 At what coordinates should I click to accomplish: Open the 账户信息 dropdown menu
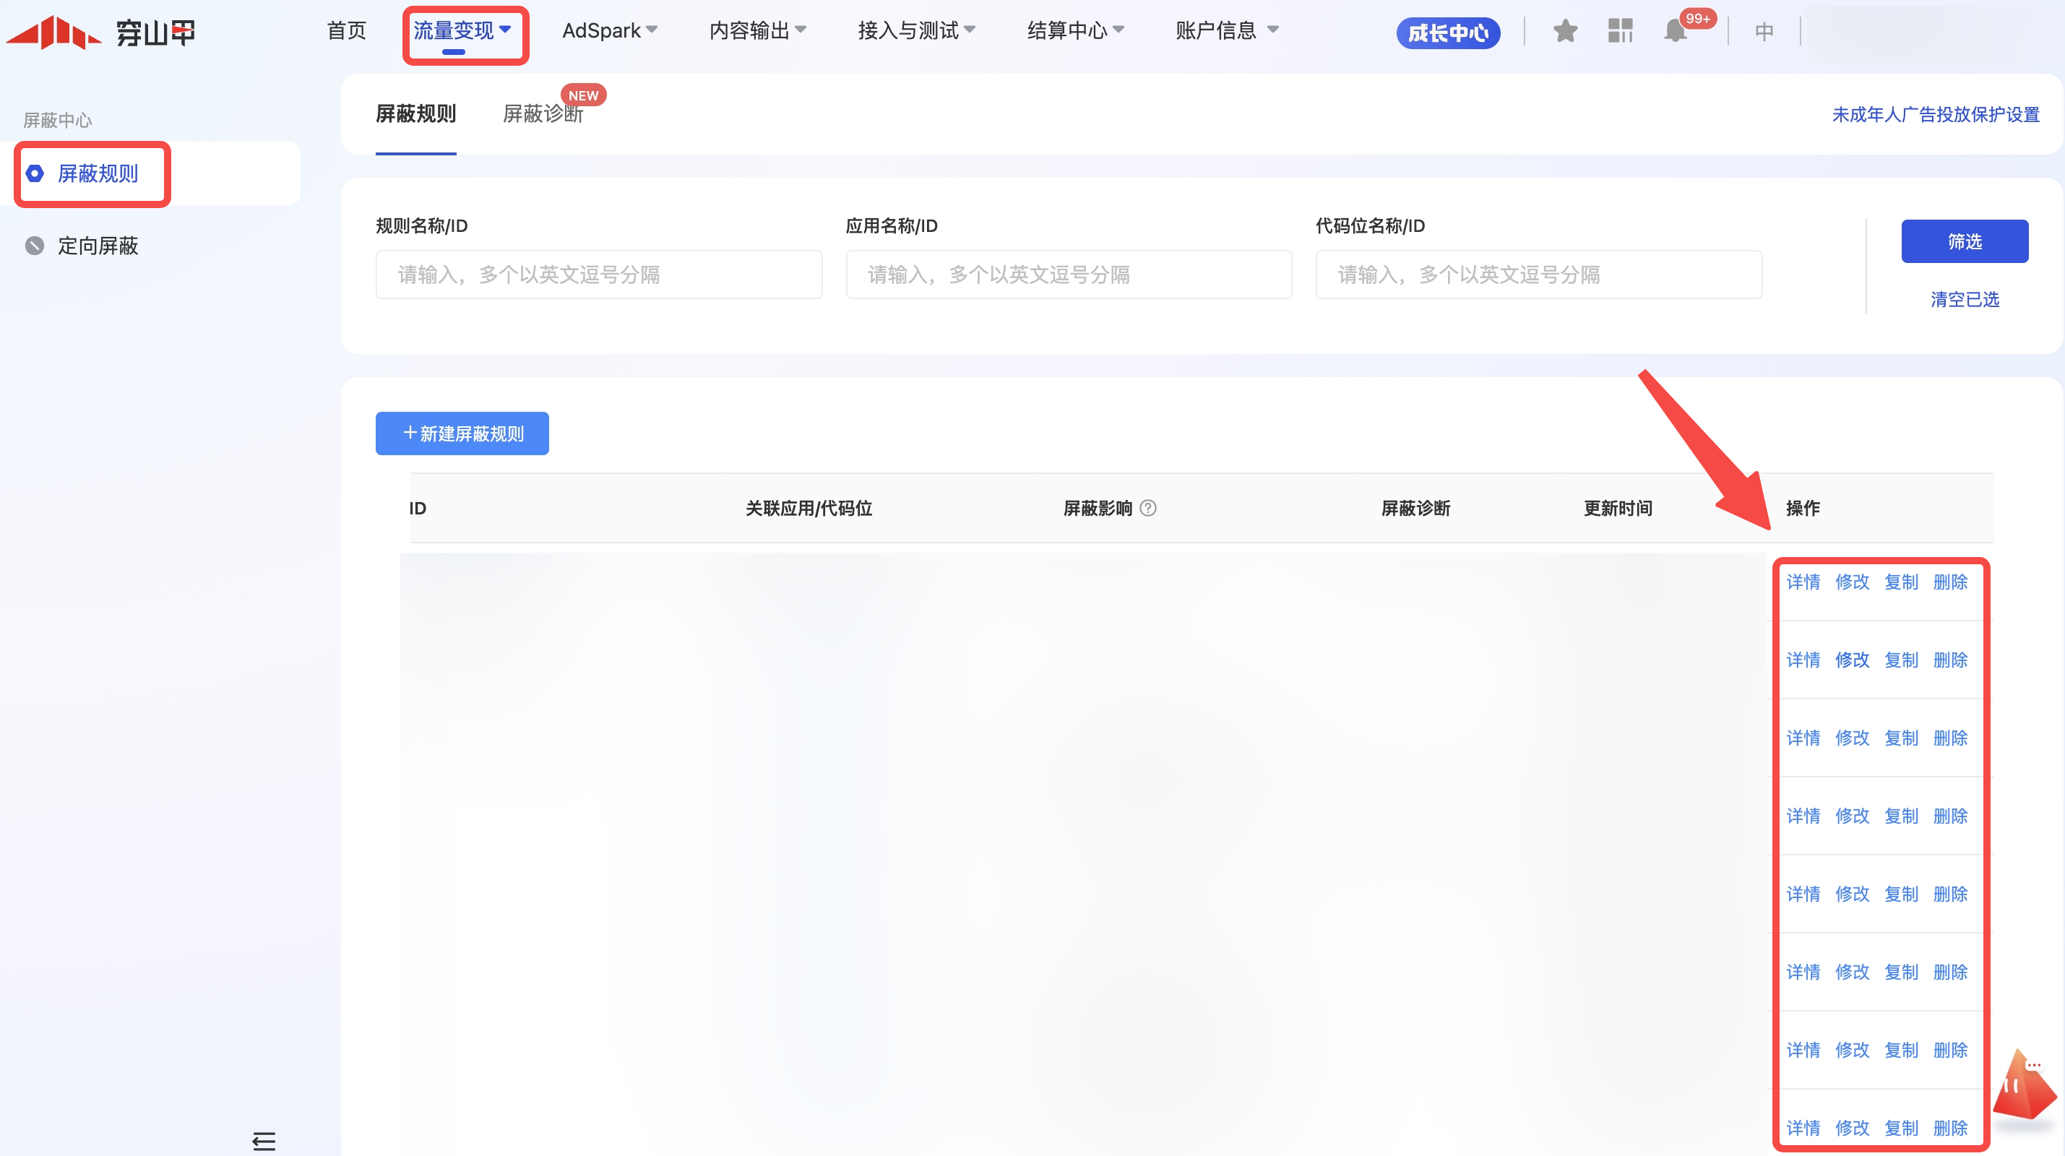pos(1225,31)
